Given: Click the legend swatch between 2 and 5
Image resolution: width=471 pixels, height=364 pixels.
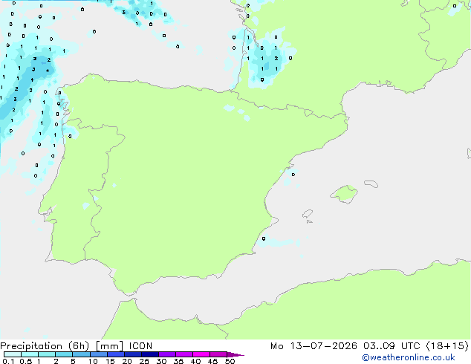Looking at the screenshot, I should 64,354.
